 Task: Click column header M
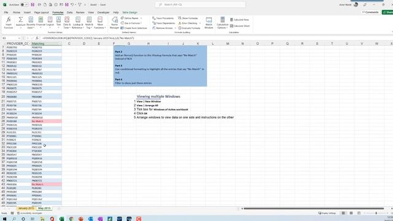[x=228, y=44]
